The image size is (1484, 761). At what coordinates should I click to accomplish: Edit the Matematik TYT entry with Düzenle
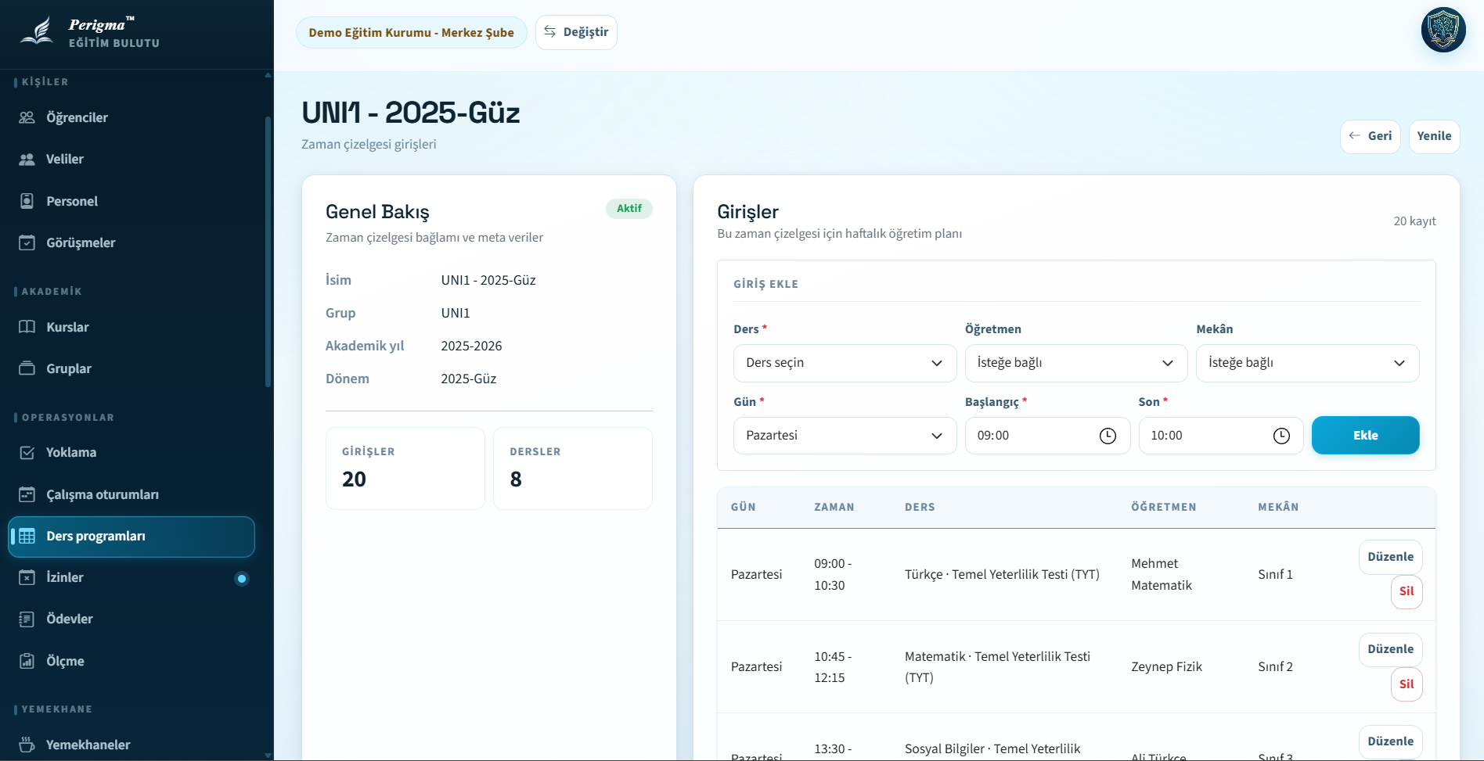click(1390, 649)
